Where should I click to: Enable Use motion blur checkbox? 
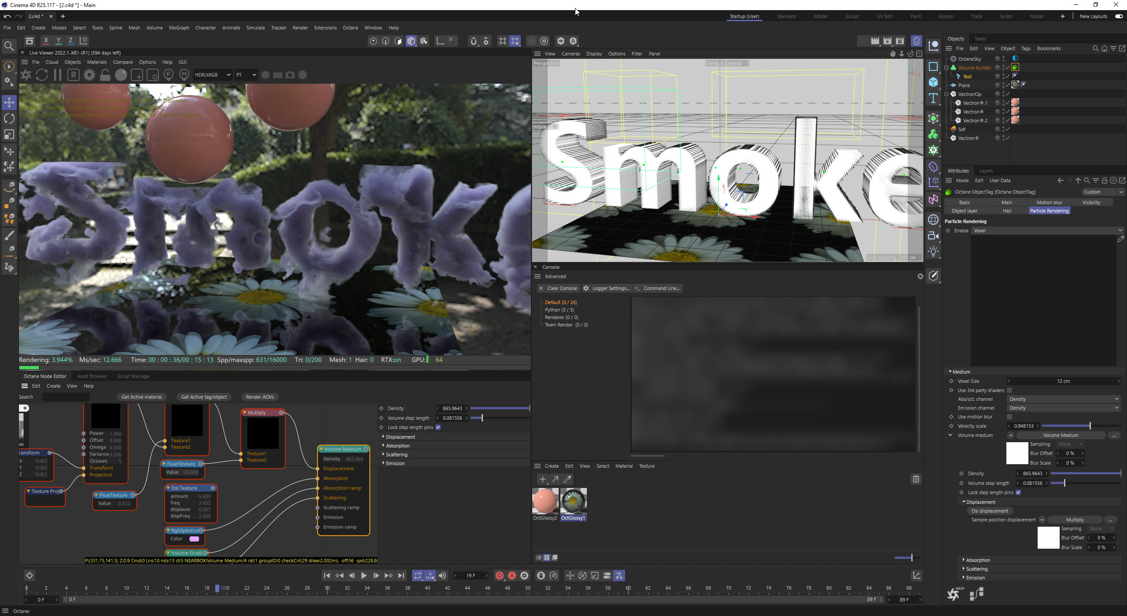pos(1009,417)
